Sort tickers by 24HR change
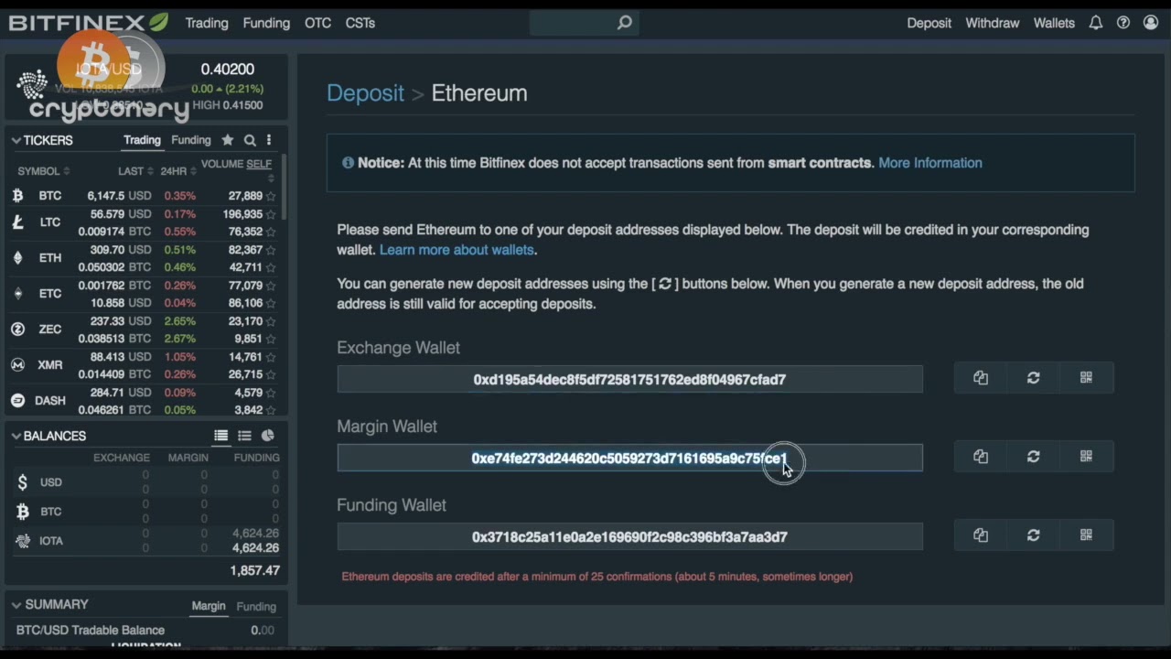1171x659 pixels. click(x=178, y=171)
